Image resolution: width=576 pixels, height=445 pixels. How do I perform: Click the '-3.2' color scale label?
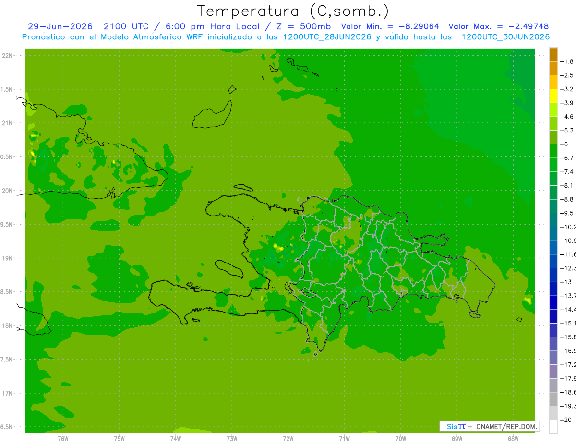click(567, 89)
